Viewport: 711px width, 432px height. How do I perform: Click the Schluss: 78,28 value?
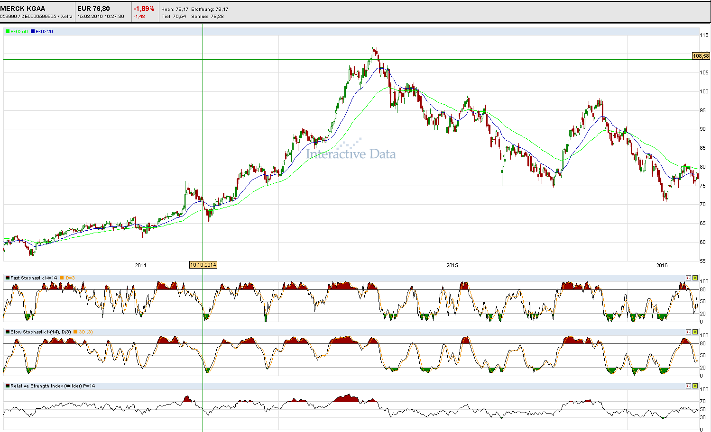click(x=207, y=17)
